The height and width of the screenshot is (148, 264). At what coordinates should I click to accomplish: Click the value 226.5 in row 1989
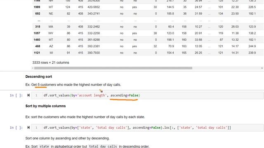252,7
